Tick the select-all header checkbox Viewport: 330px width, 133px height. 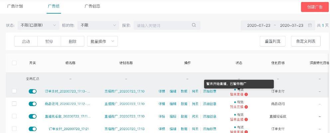14,63
